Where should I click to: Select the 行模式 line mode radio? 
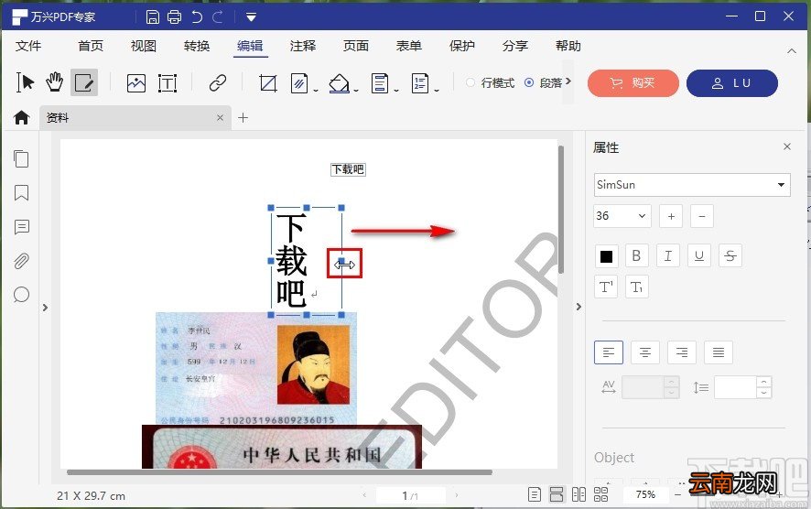click(470, 82)
